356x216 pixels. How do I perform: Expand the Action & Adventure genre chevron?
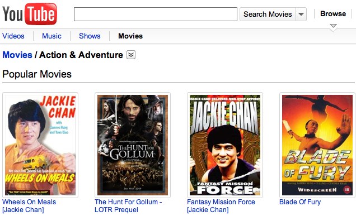pos(131,55)
